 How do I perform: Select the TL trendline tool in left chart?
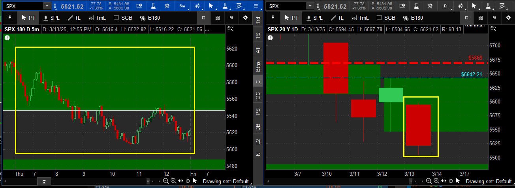[74, 18]
